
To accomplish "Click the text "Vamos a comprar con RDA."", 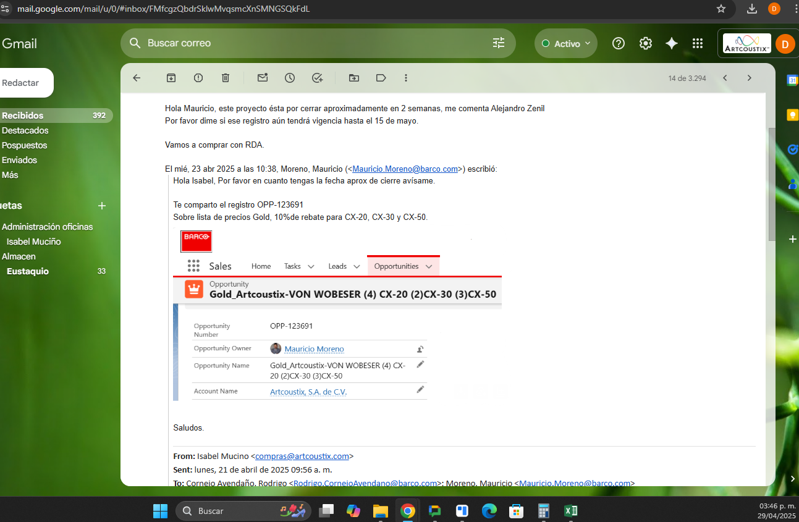I will click(x=214, y=145).
